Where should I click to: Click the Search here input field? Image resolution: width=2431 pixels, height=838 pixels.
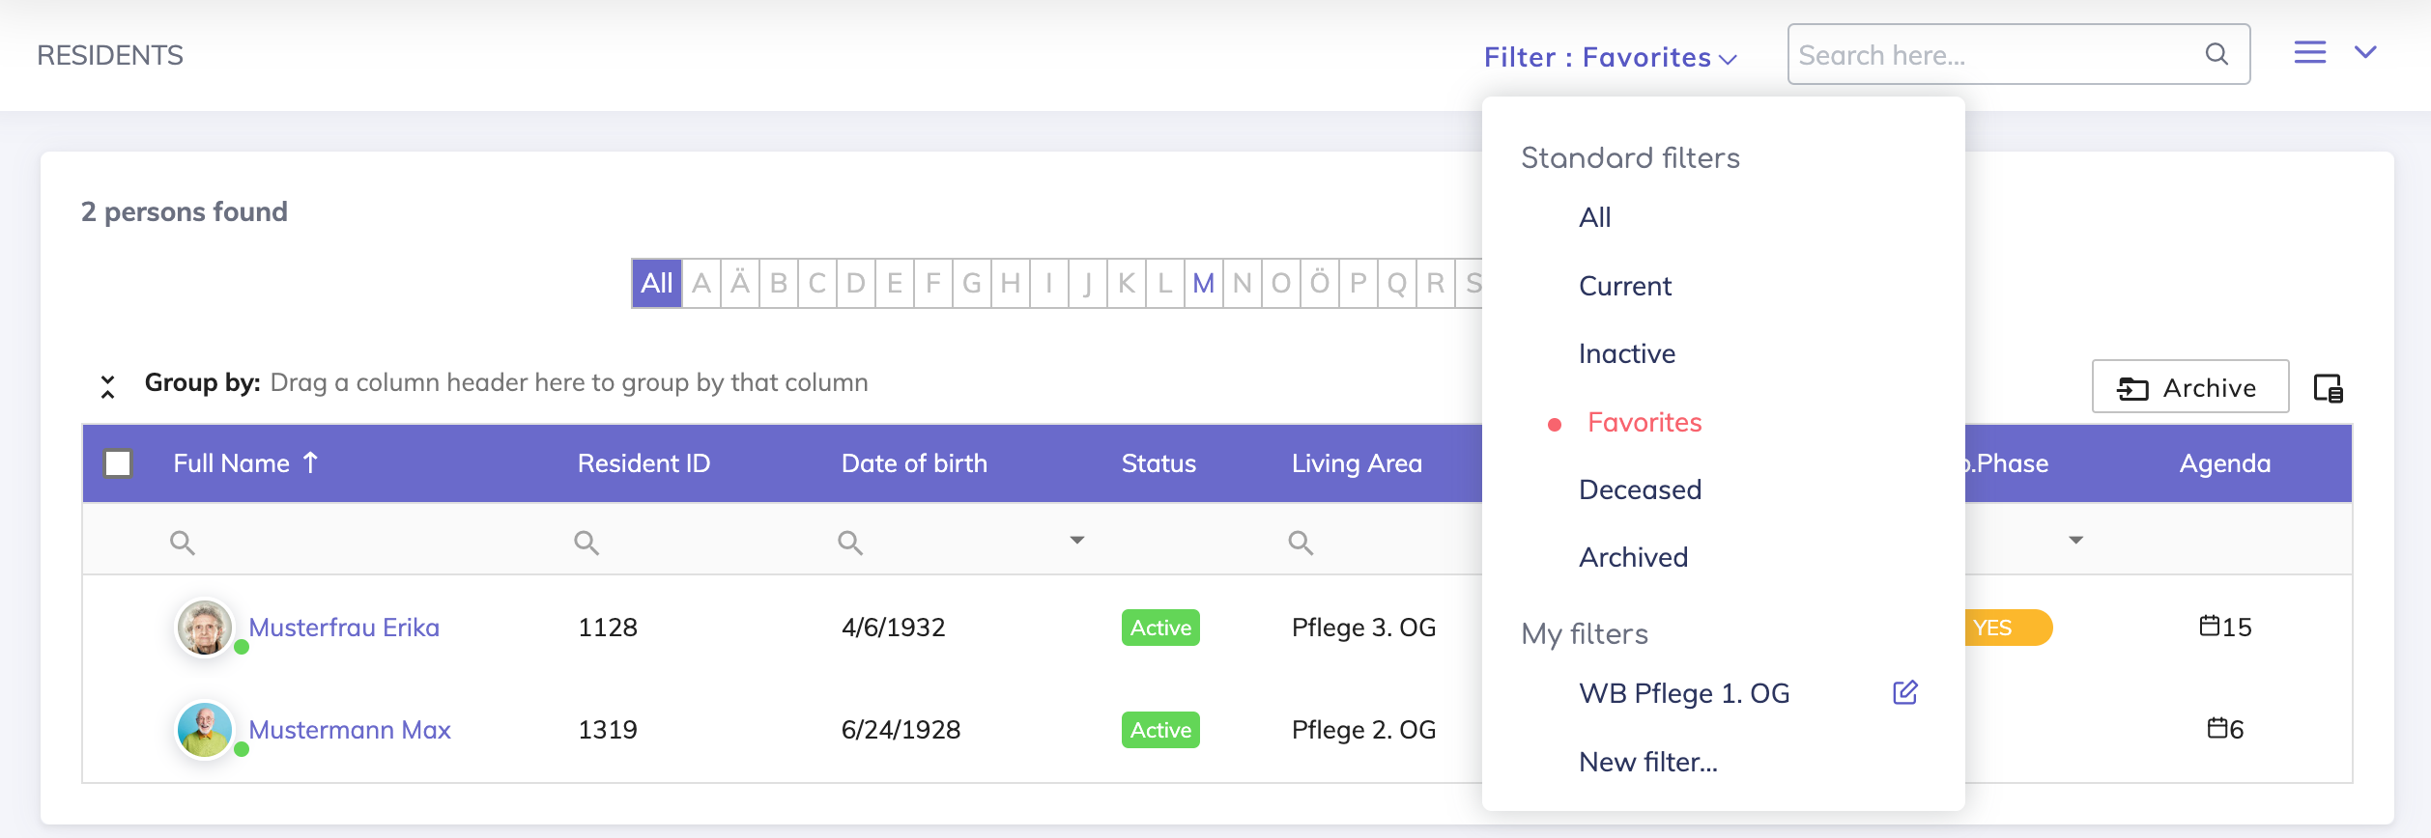(x=1995, y=55)
